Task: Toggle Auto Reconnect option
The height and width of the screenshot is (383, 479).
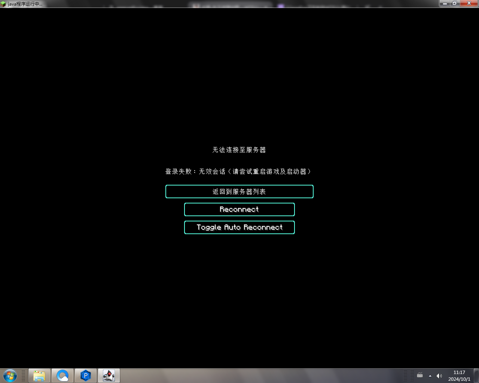Action: pyautogui.click(x=239, y=227)
